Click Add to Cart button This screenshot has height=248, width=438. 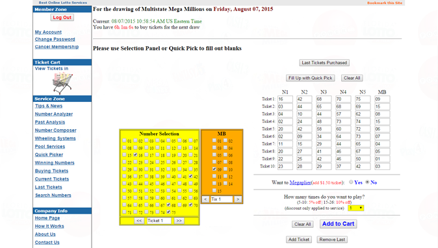[339, 224]
